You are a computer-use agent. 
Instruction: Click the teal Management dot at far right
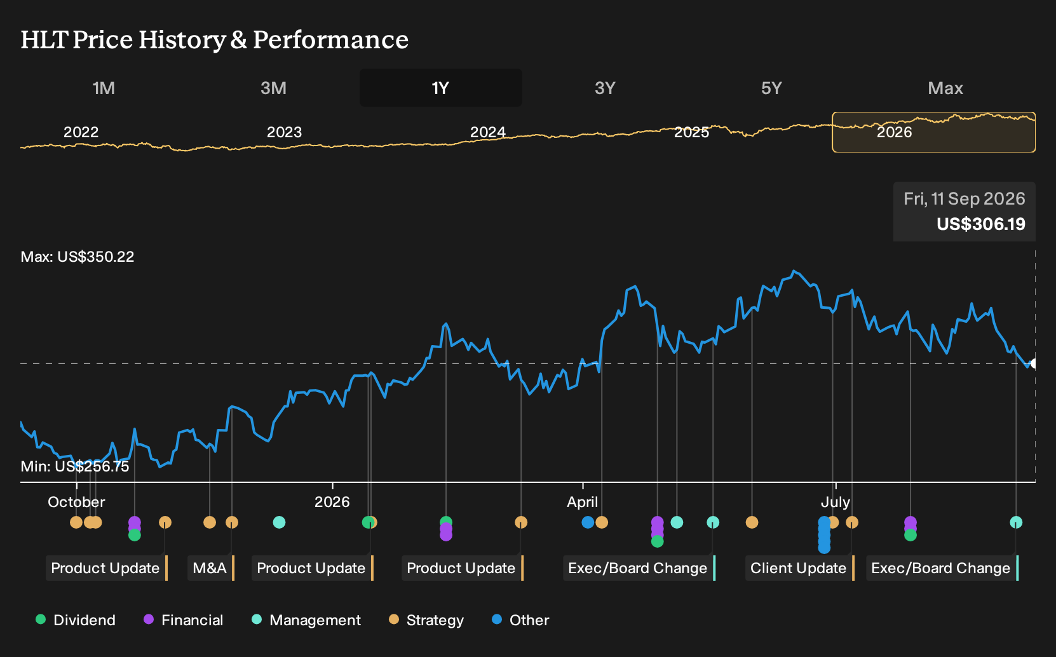tap(1016, 522)
